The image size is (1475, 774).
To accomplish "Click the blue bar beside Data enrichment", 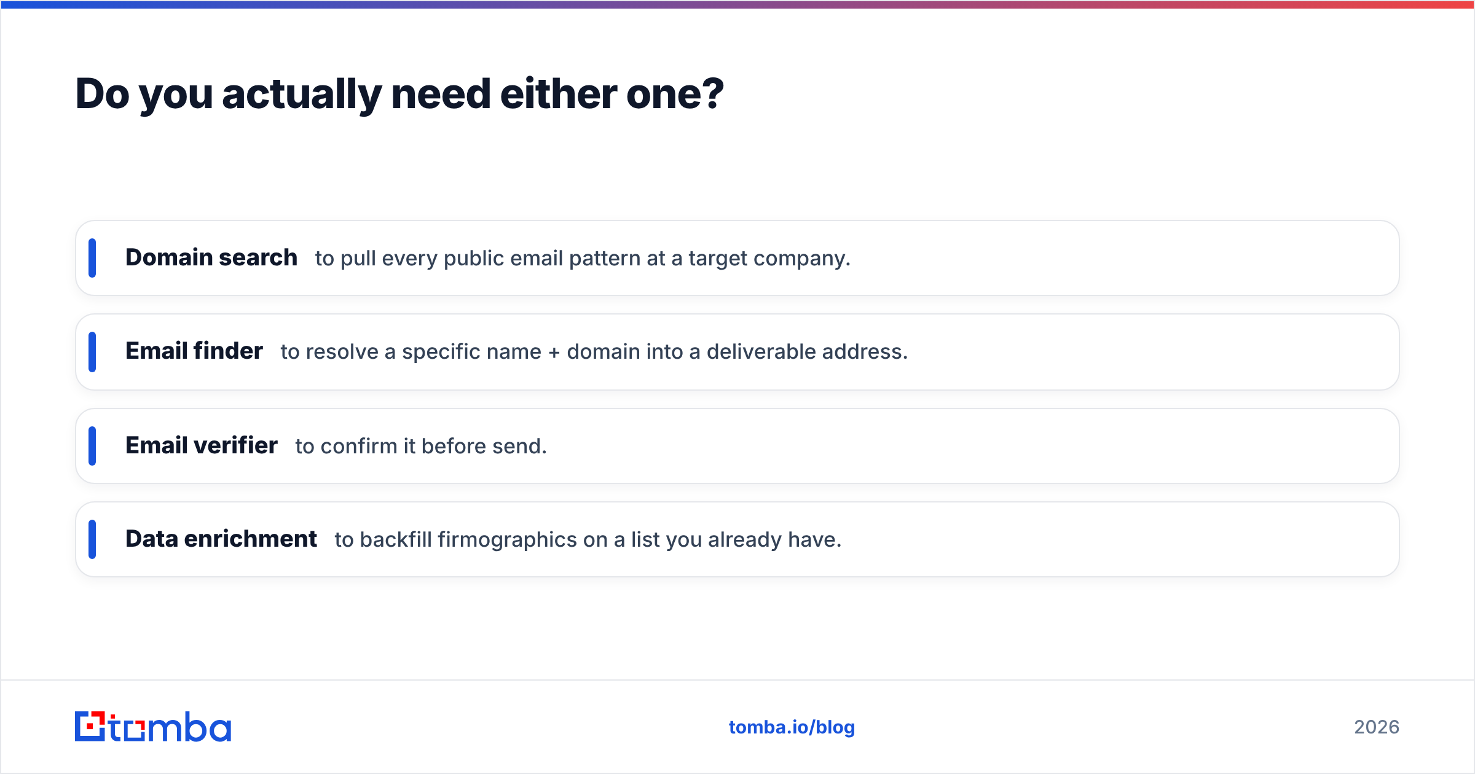I will tap(92, 539).
